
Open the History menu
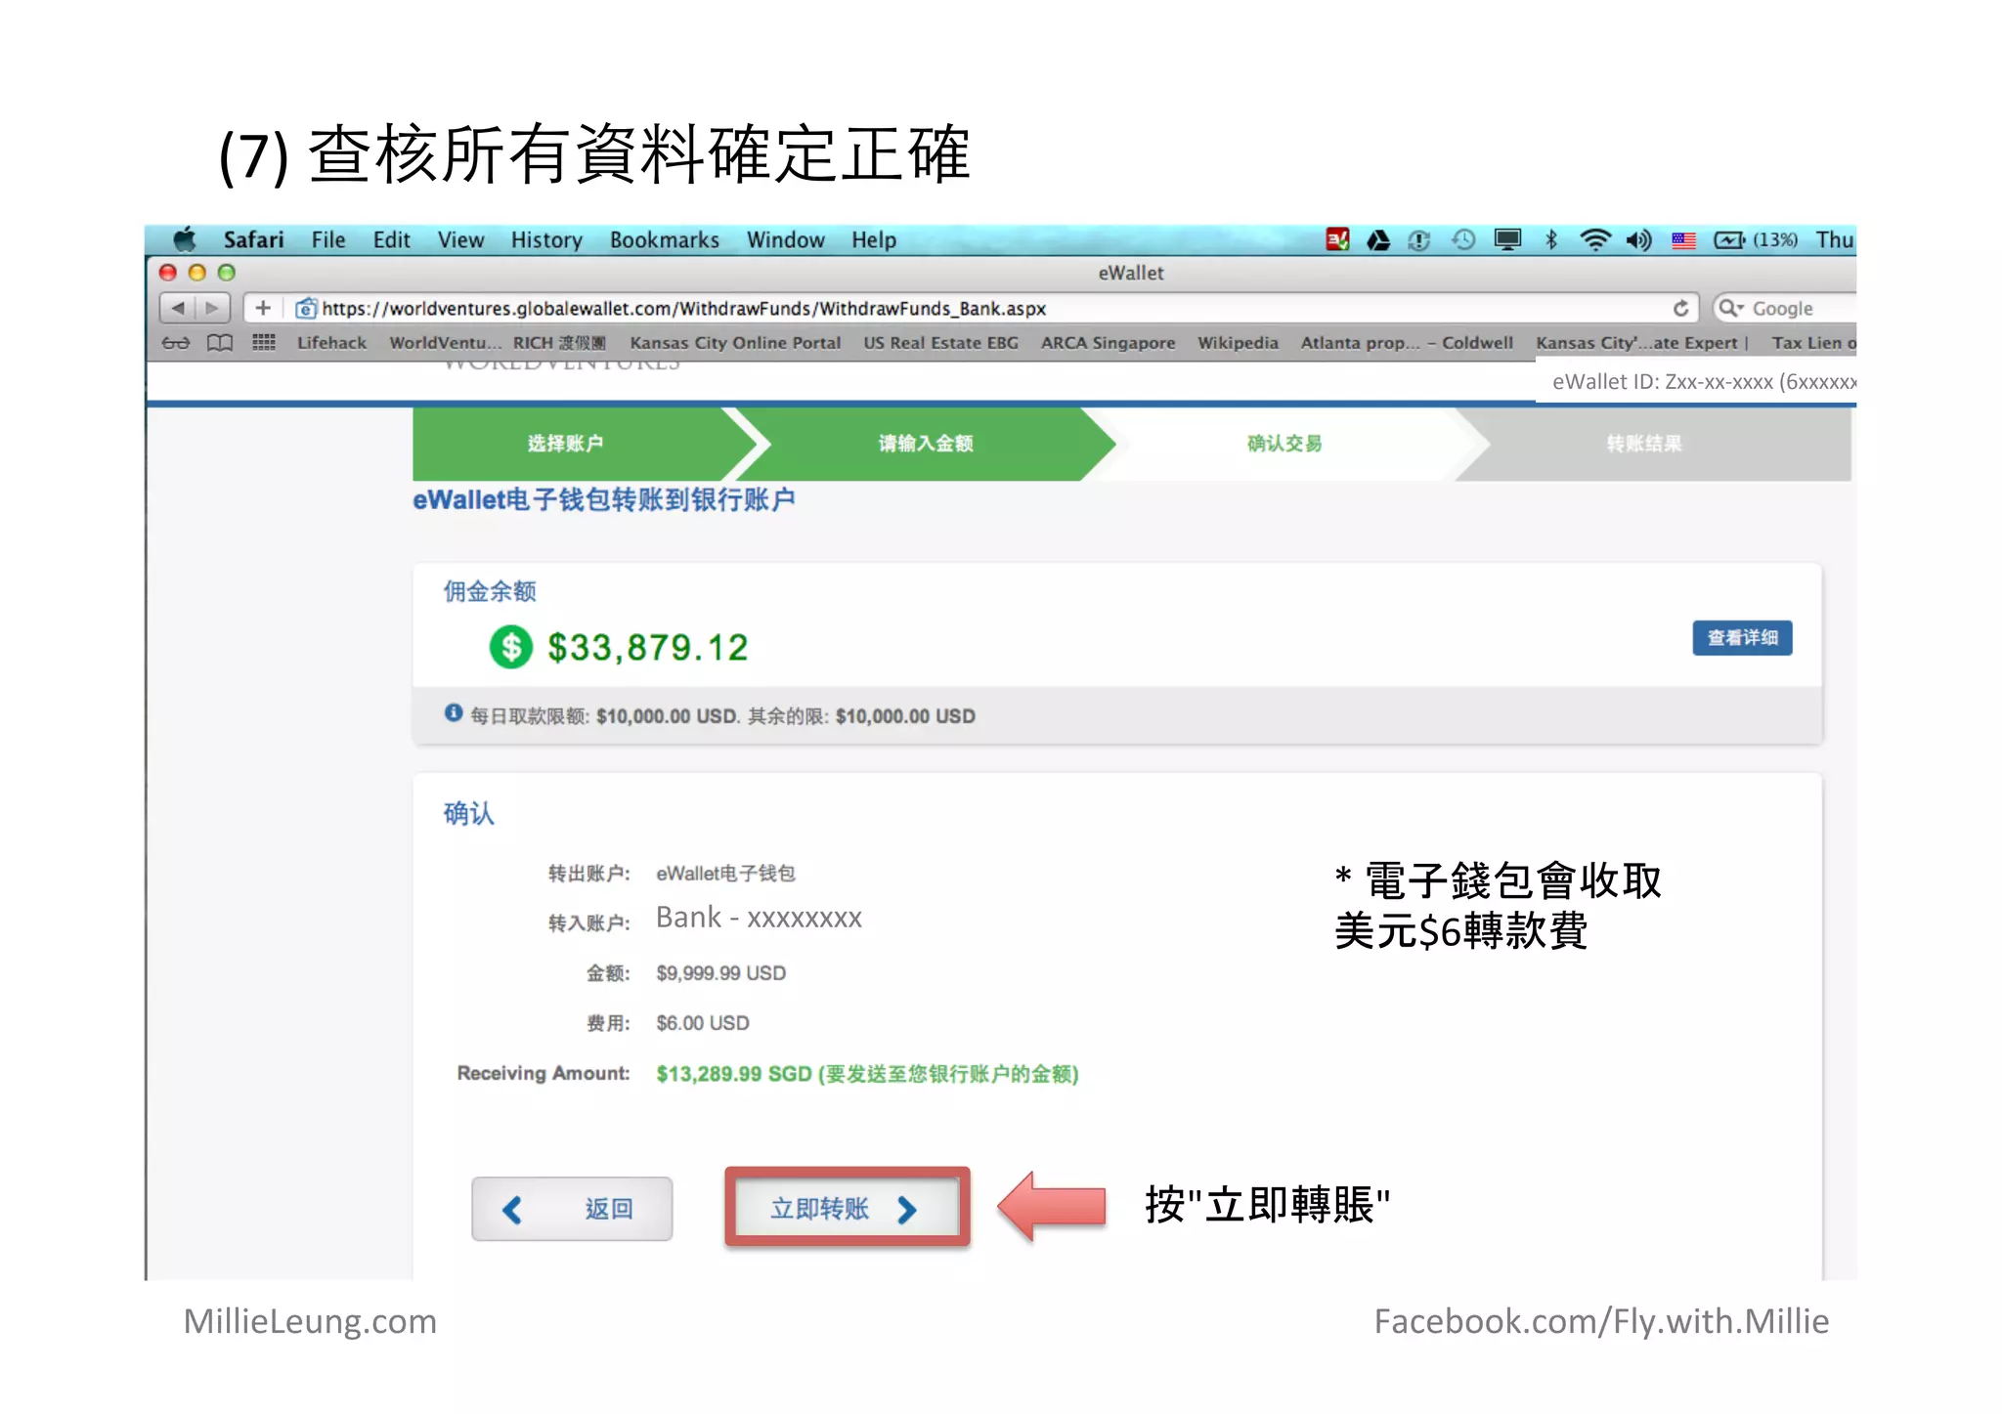pos(546,240)
